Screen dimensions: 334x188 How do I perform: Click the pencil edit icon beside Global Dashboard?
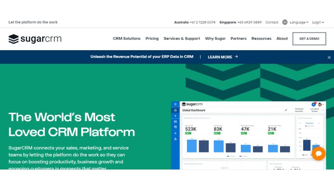[286, 110]
